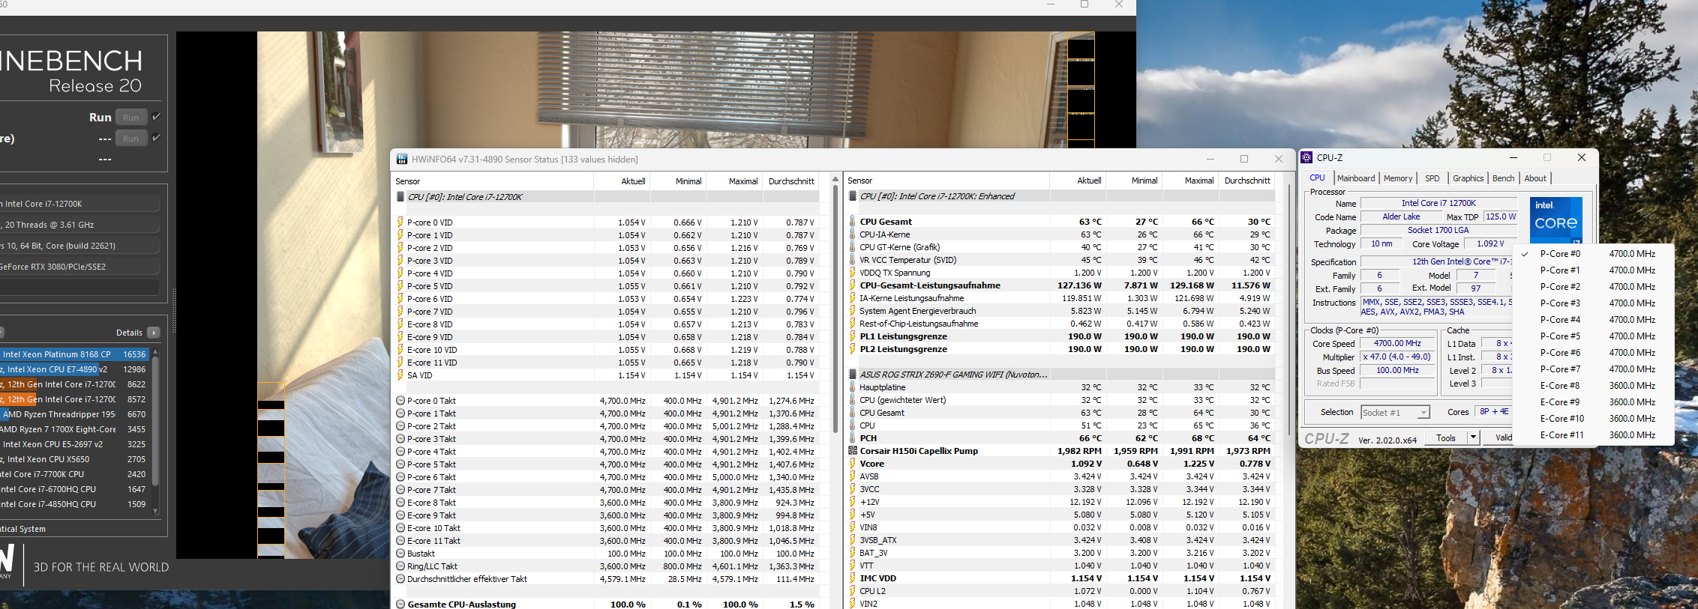The image size is (1698, 609).
Task: Click lightning icon for CPU-Gesamt-Leistungsaufnahme
Action: pyautogui.click(x=853, y=285)
